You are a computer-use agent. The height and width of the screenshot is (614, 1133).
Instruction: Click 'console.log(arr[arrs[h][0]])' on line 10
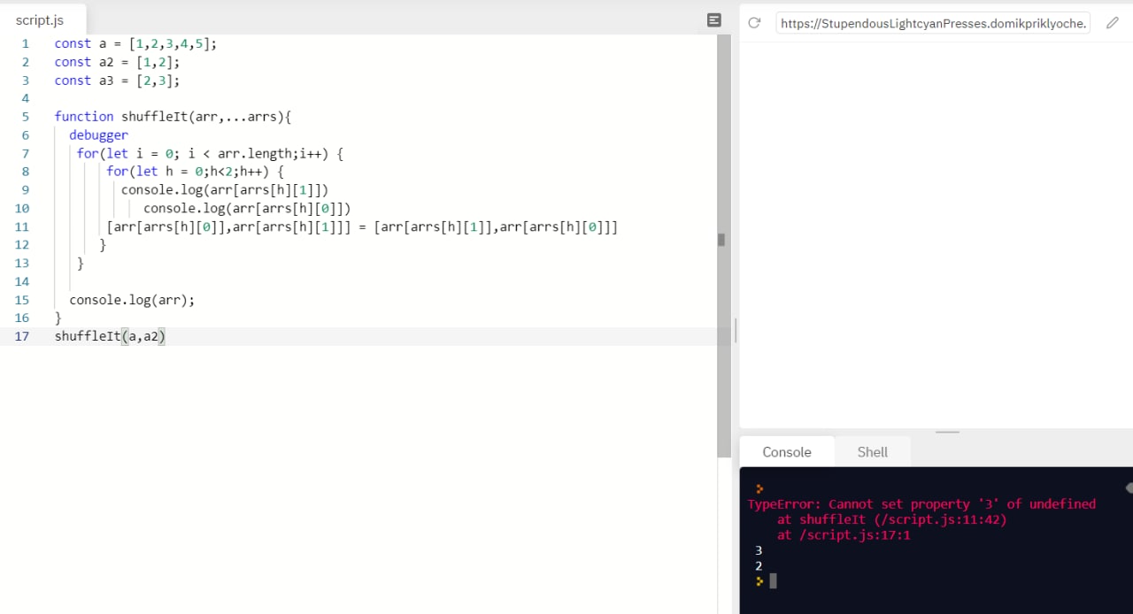click(247, 209)
